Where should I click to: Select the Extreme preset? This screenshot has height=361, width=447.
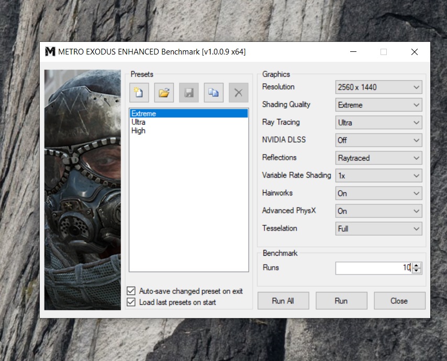[x=189, y=113]
